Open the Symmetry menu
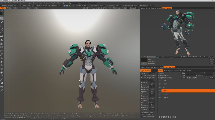 coord(23,3)
